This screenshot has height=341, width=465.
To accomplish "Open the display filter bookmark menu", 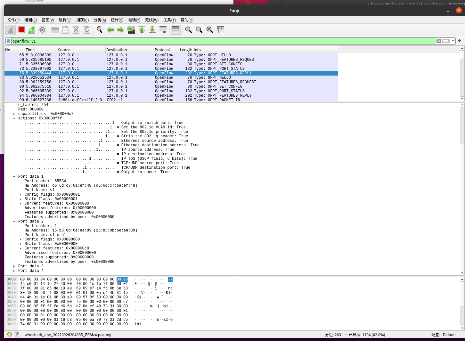I will pos(8,41).
